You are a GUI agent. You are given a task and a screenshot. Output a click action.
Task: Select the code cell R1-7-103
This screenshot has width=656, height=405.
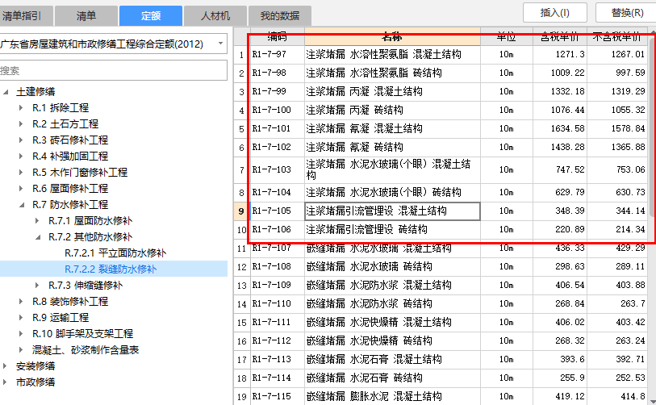278,169
